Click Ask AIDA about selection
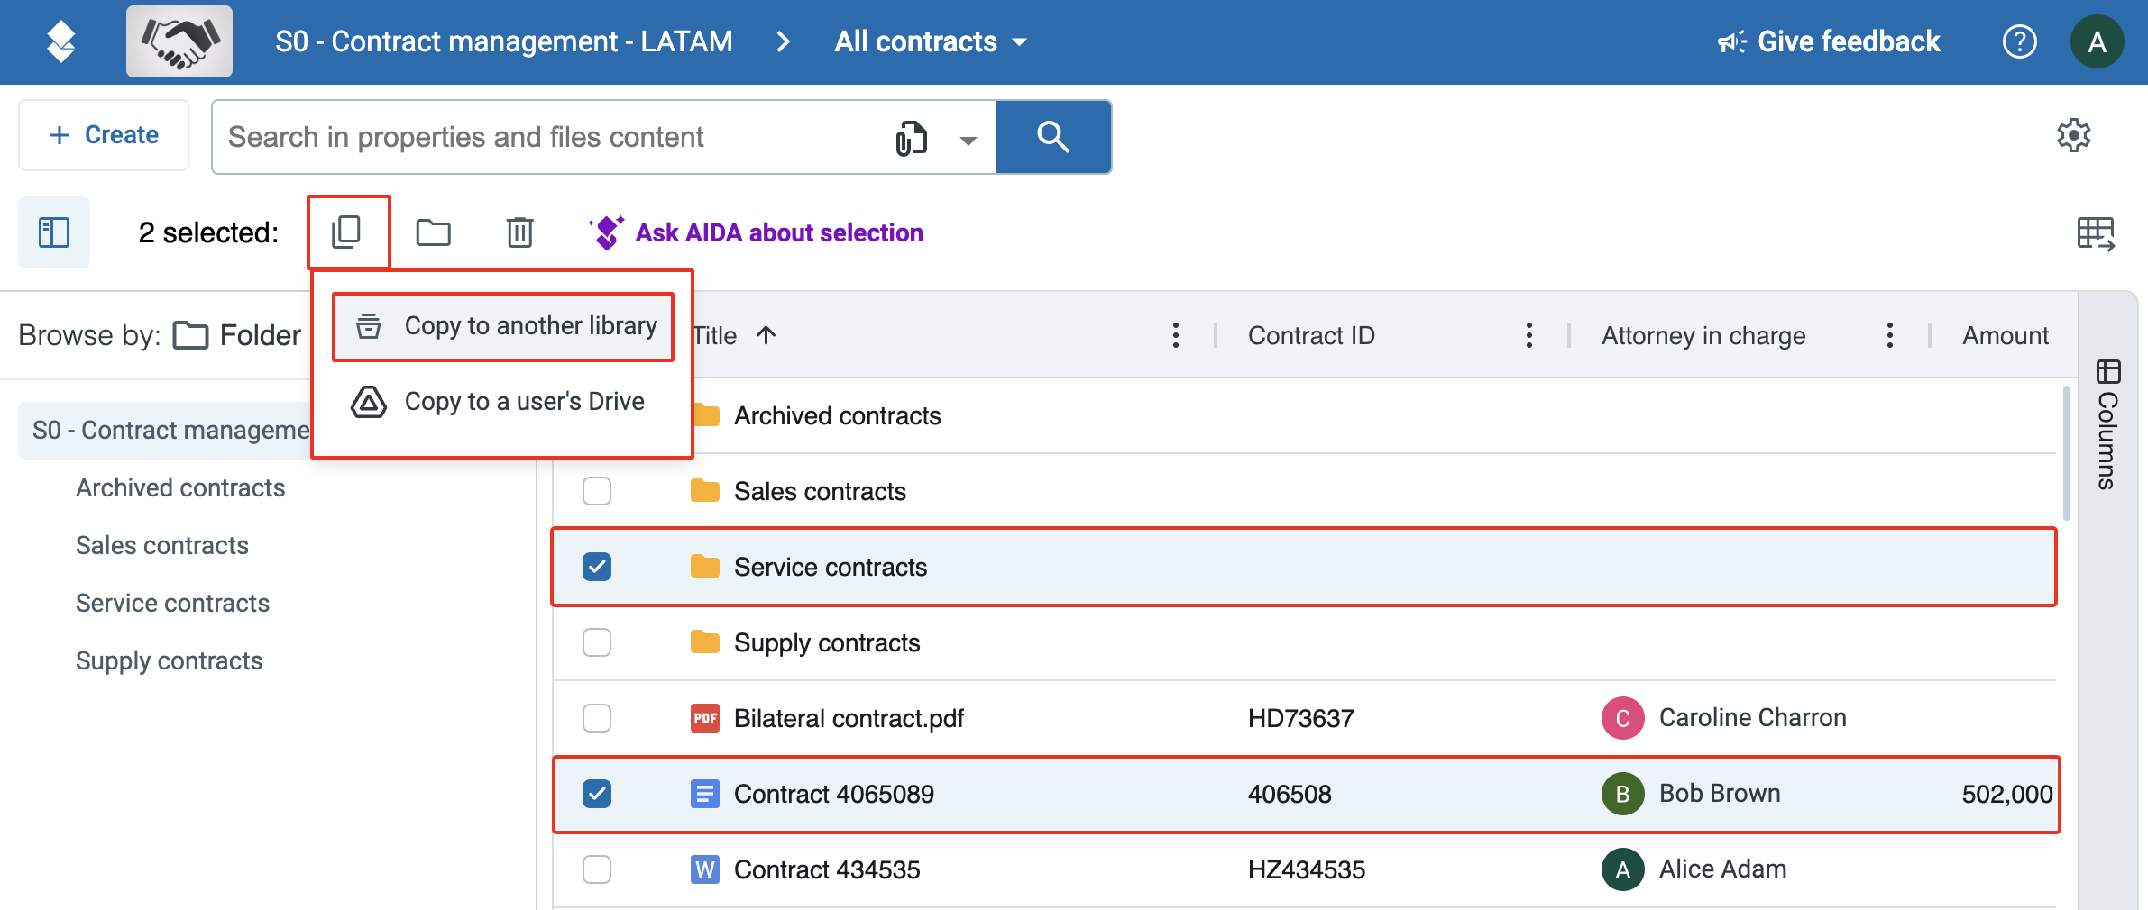The height and width of the screenshot is (910, 2148). [756, 232]
